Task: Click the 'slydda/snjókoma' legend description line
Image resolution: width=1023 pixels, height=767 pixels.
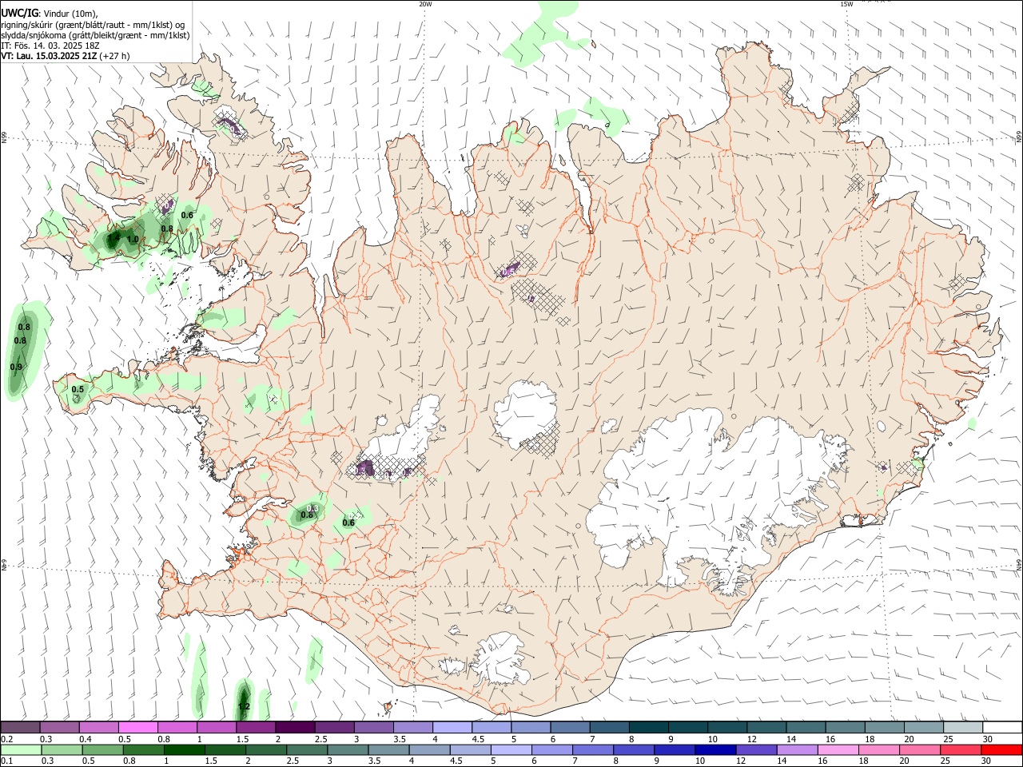Action: (x=95, y=35)
